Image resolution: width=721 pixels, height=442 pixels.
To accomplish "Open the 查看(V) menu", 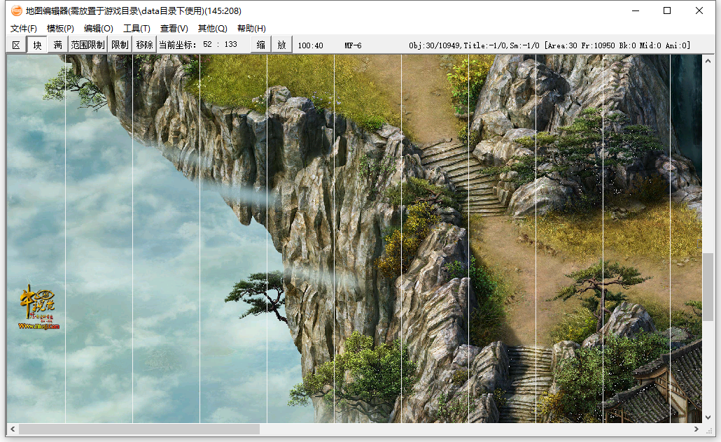I will pyautogui.click(x=174, y=29).
